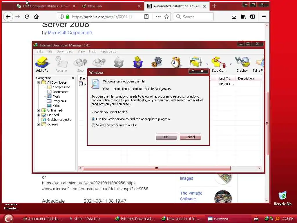Click the Start button on taskbar
This screenshot has height=223, width=297.
(x=8, y=218)
